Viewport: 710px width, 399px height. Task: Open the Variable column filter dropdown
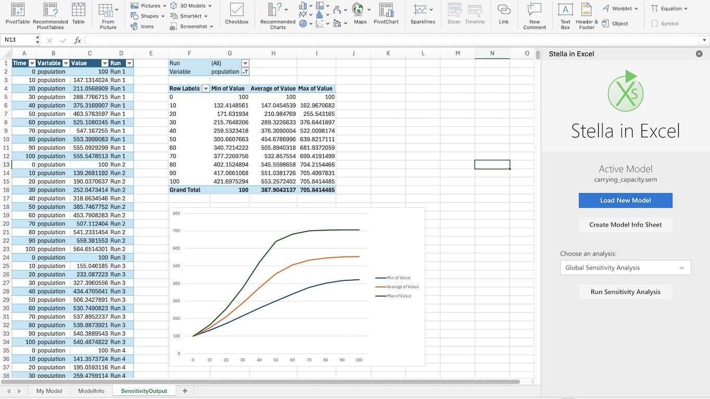pyautogui.click(x=66, y=63)
